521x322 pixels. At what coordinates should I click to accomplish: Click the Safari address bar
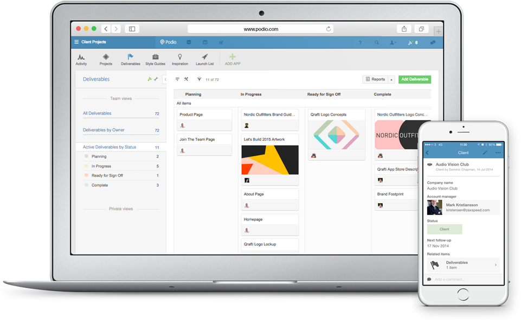260,29
